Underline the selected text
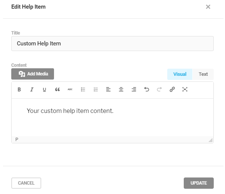This screenshot has height=194, width=225. click(x=45, y=89)
